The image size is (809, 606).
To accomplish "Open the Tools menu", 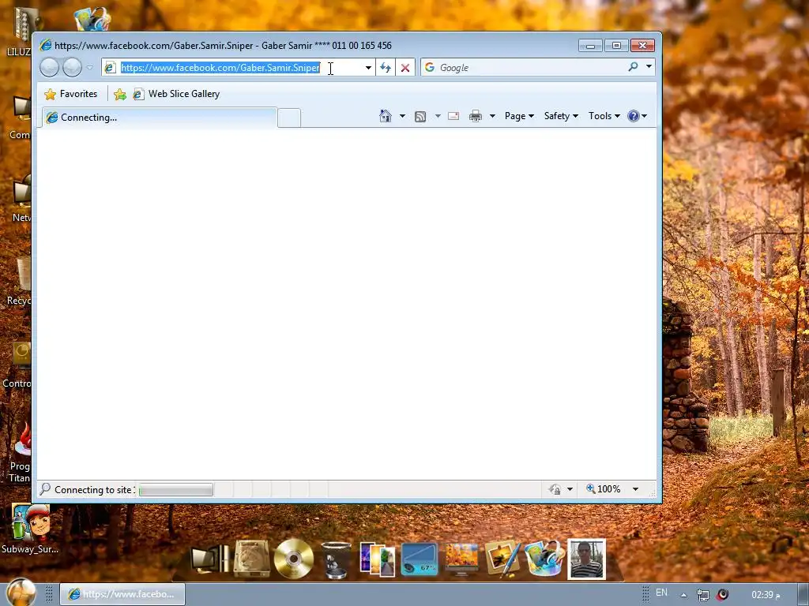I will [x=604, y=116].
